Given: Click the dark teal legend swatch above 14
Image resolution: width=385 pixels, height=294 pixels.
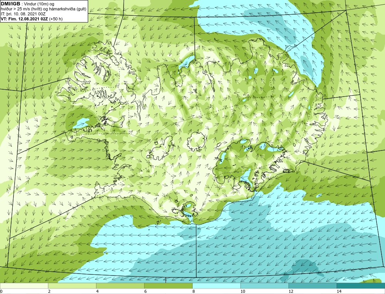Looking at the screenshot, I should [361, 286].
